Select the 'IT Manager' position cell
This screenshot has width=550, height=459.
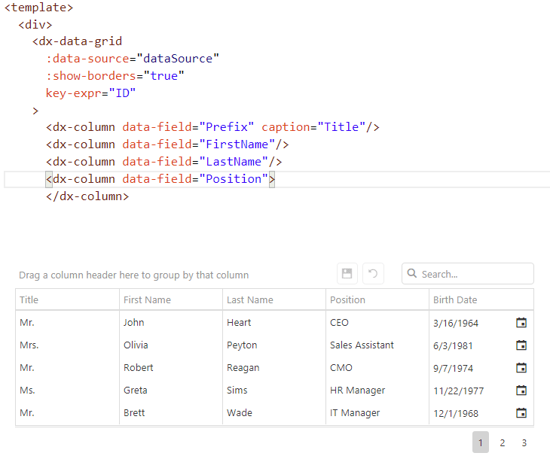(377, 413)
